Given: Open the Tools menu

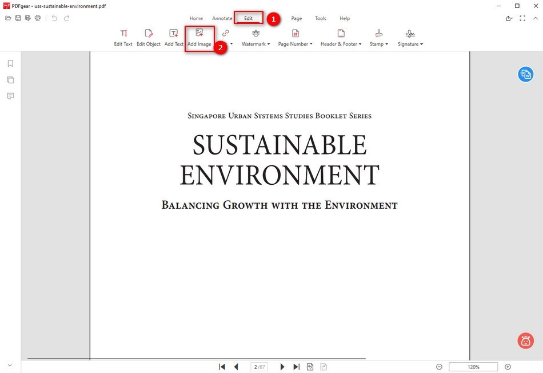Looking at the screenshot, I should coord(320,18).
